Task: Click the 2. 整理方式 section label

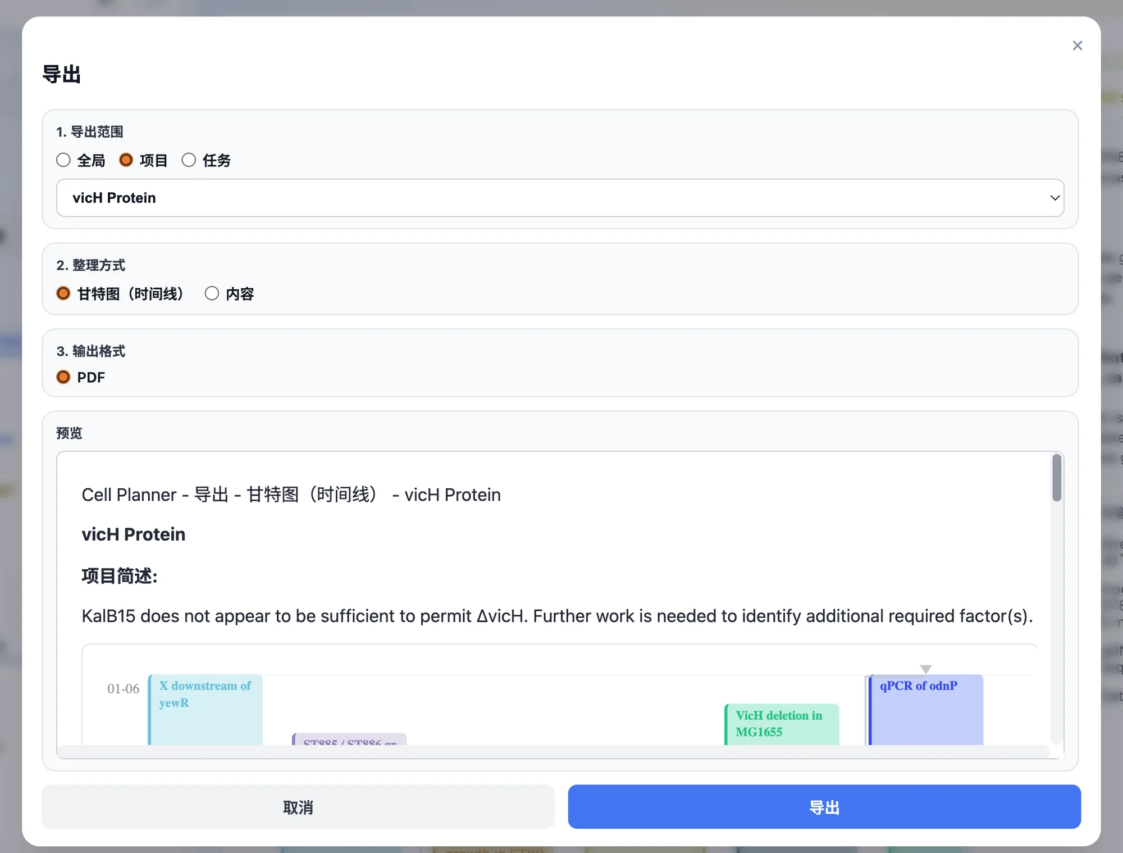Action: tap(90, 265)
